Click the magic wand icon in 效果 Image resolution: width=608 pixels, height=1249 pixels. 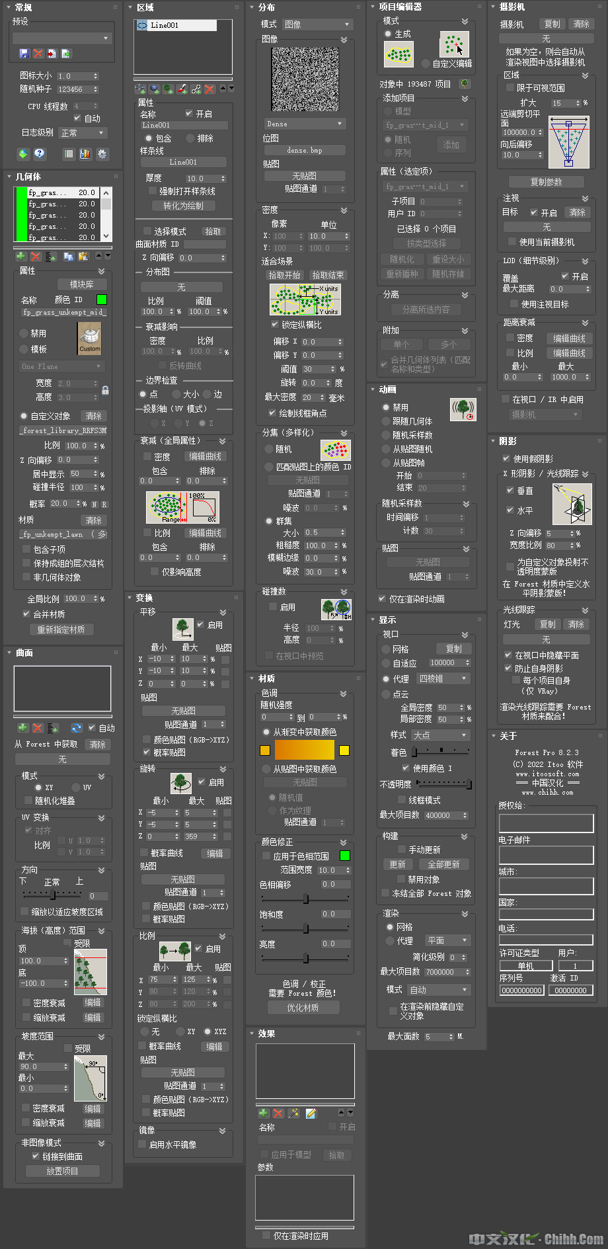click(x=295, y=1113)
